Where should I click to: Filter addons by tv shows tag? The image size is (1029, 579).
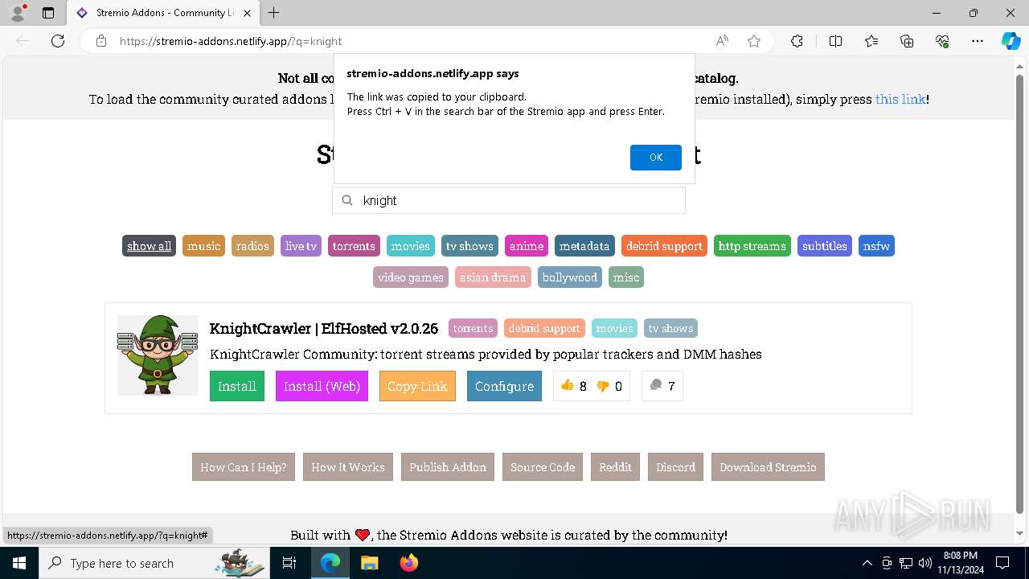(x=469, y=246)
